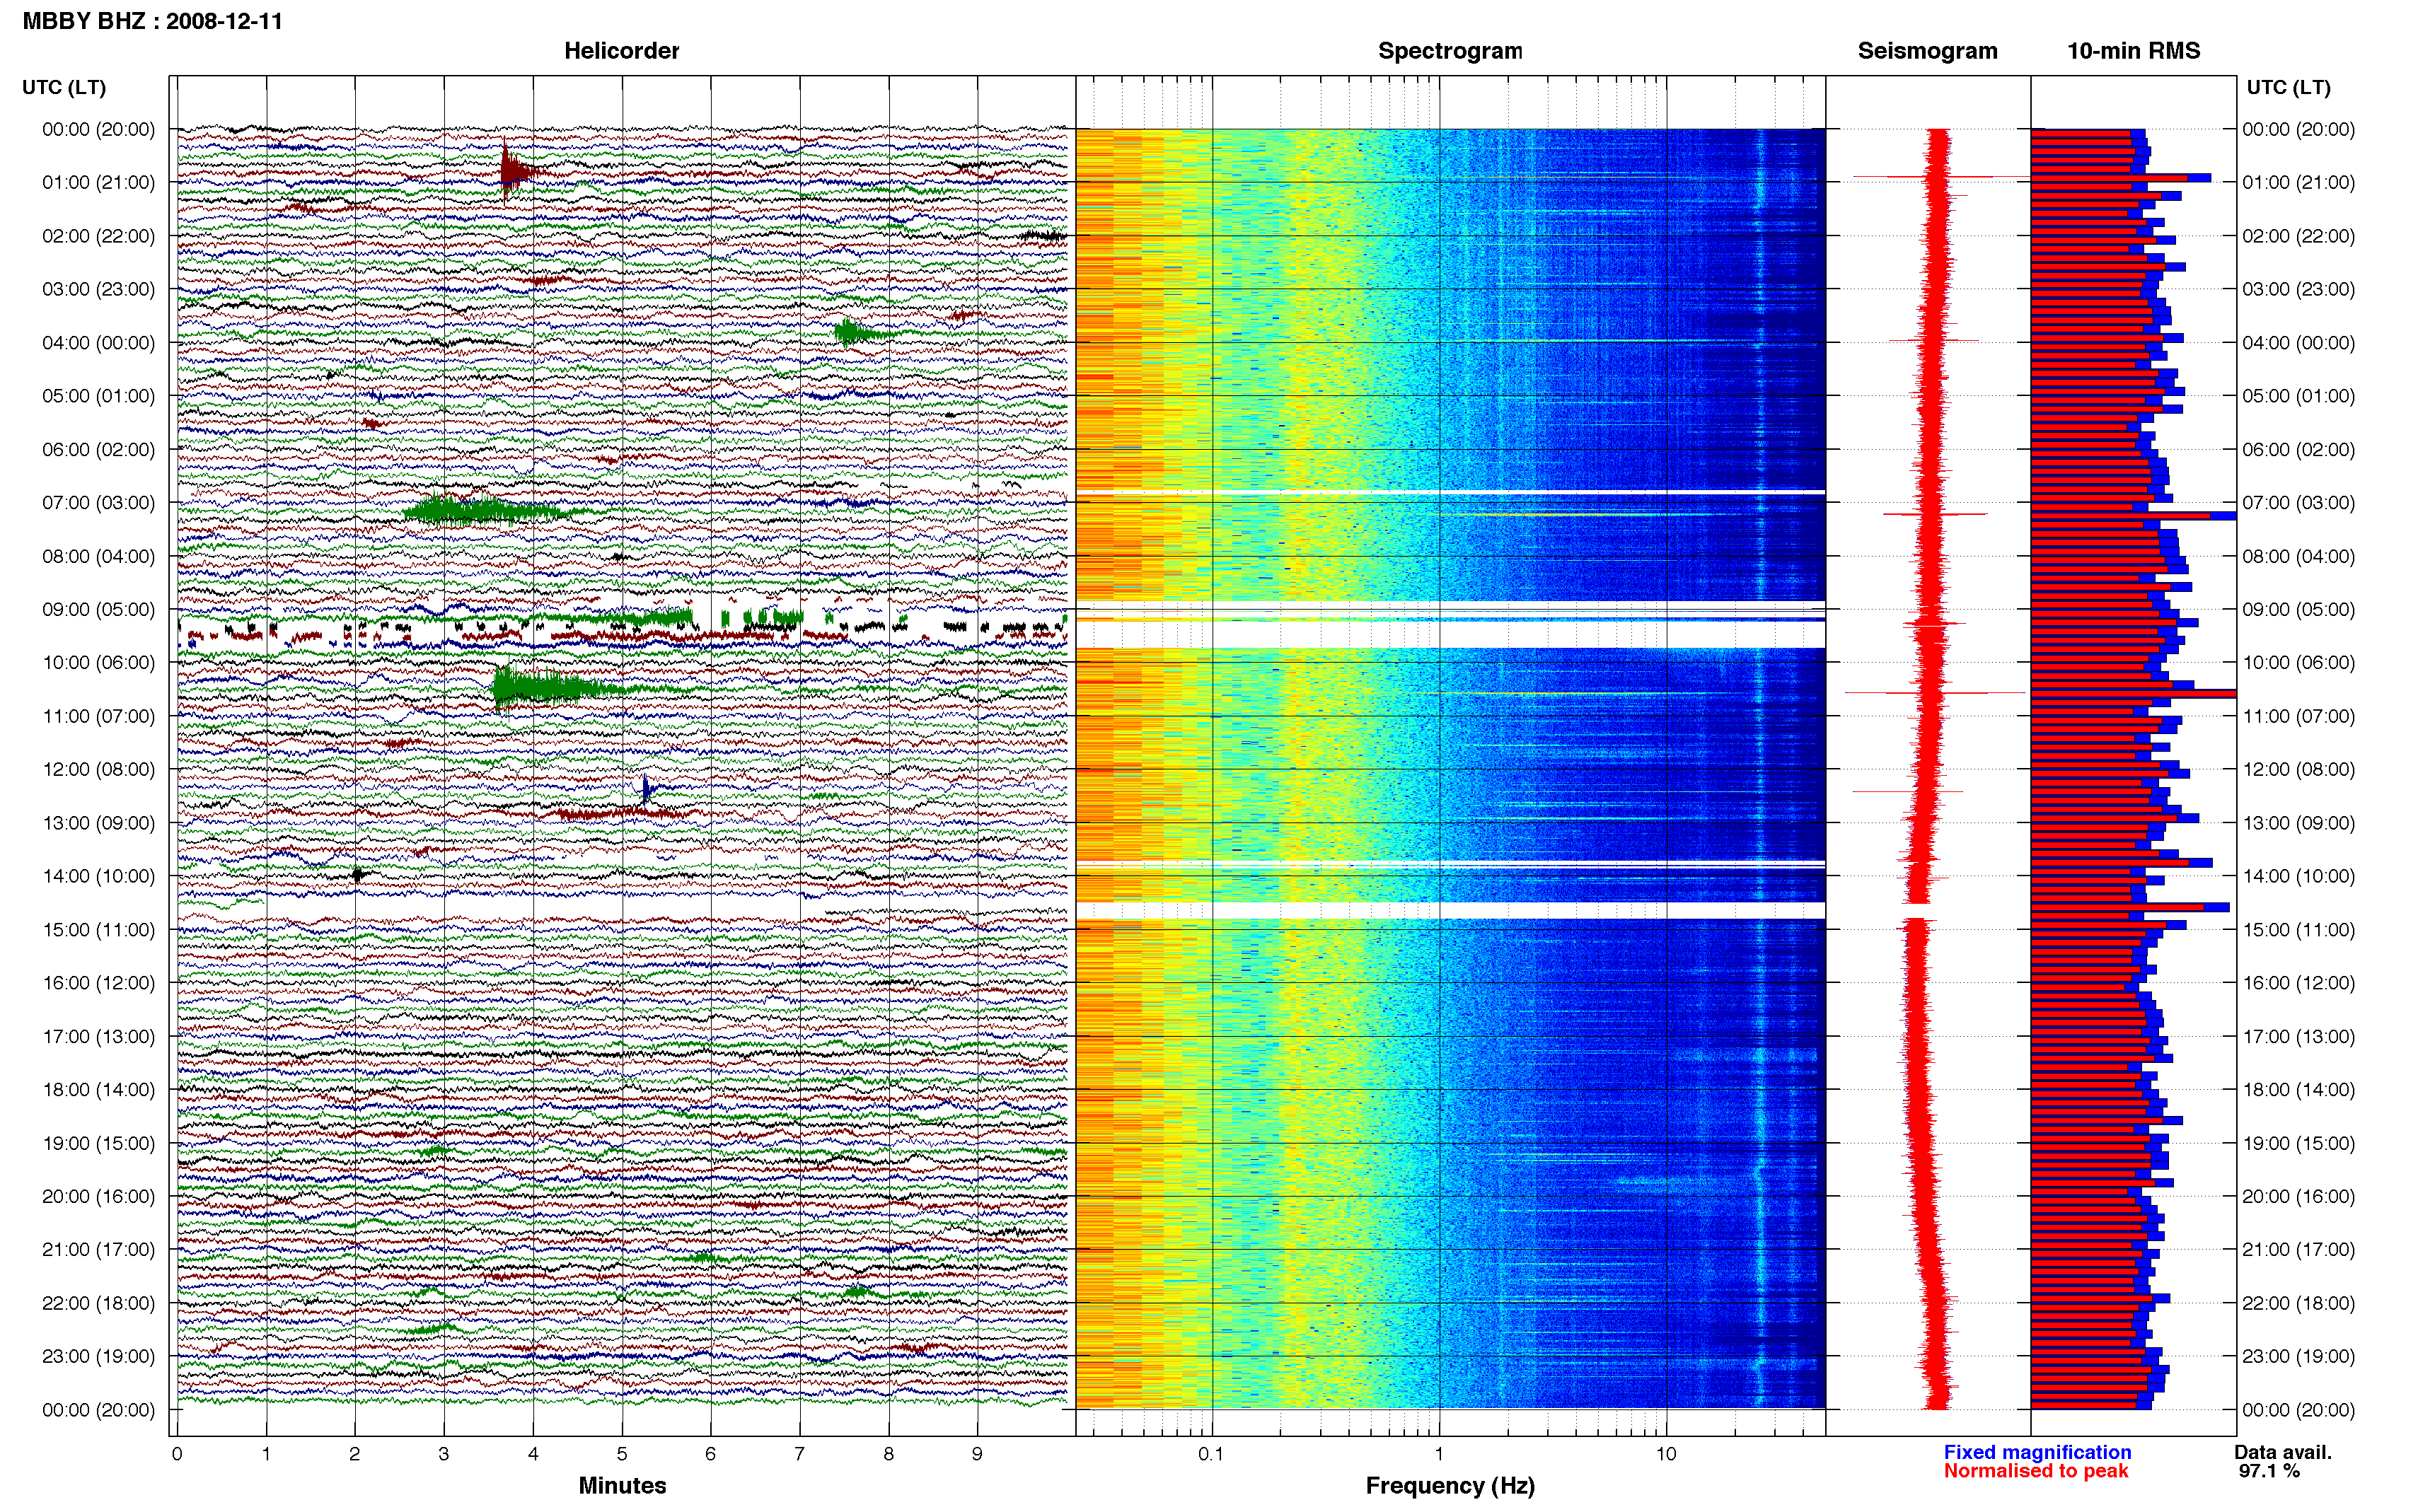The width and height of the screenshot is (2418, 1512).
Task: Select left-axis time label 12:00 (08:00)
Action: [x=98, y=769]
